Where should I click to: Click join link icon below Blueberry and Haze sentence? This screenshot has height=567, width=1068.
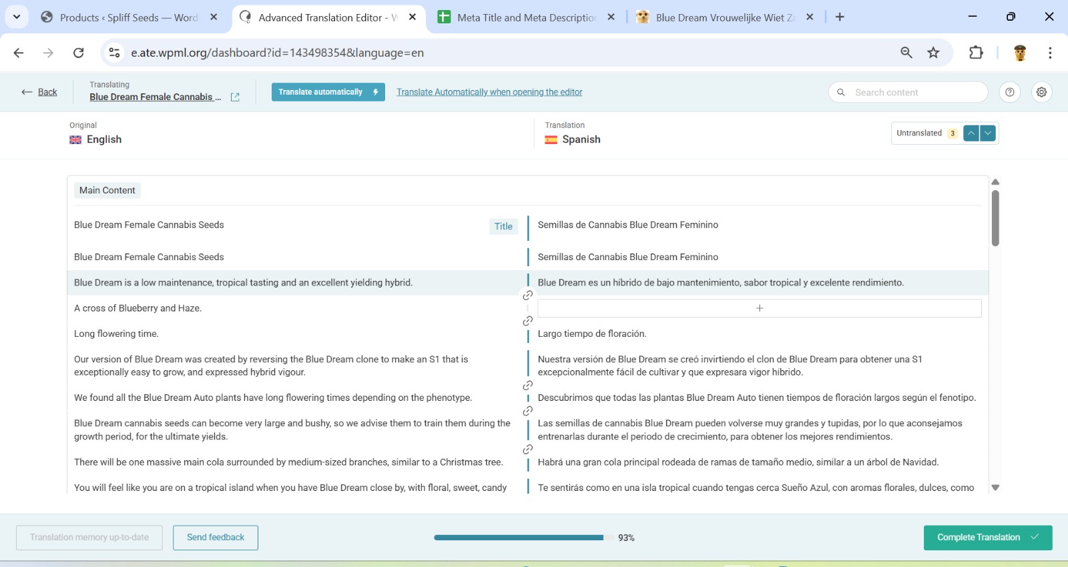click(528, 321)
